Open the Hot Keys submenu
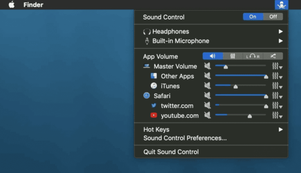Image resolution: width=301 pixels, height=173 pixels. tap(211, 129)
